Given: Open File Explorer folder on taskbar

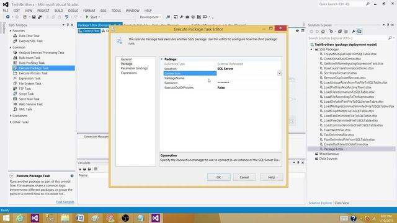Looking at the screenshot, I should 65,218.
